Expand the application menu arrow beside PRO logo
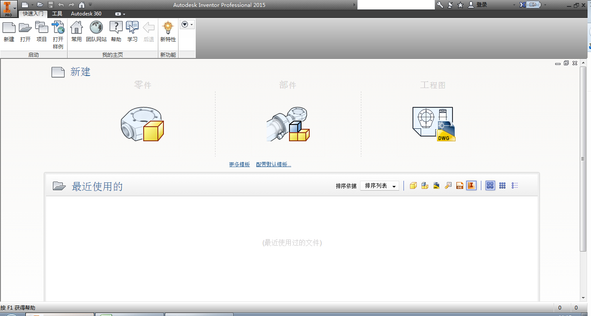 tap(15, 9)
